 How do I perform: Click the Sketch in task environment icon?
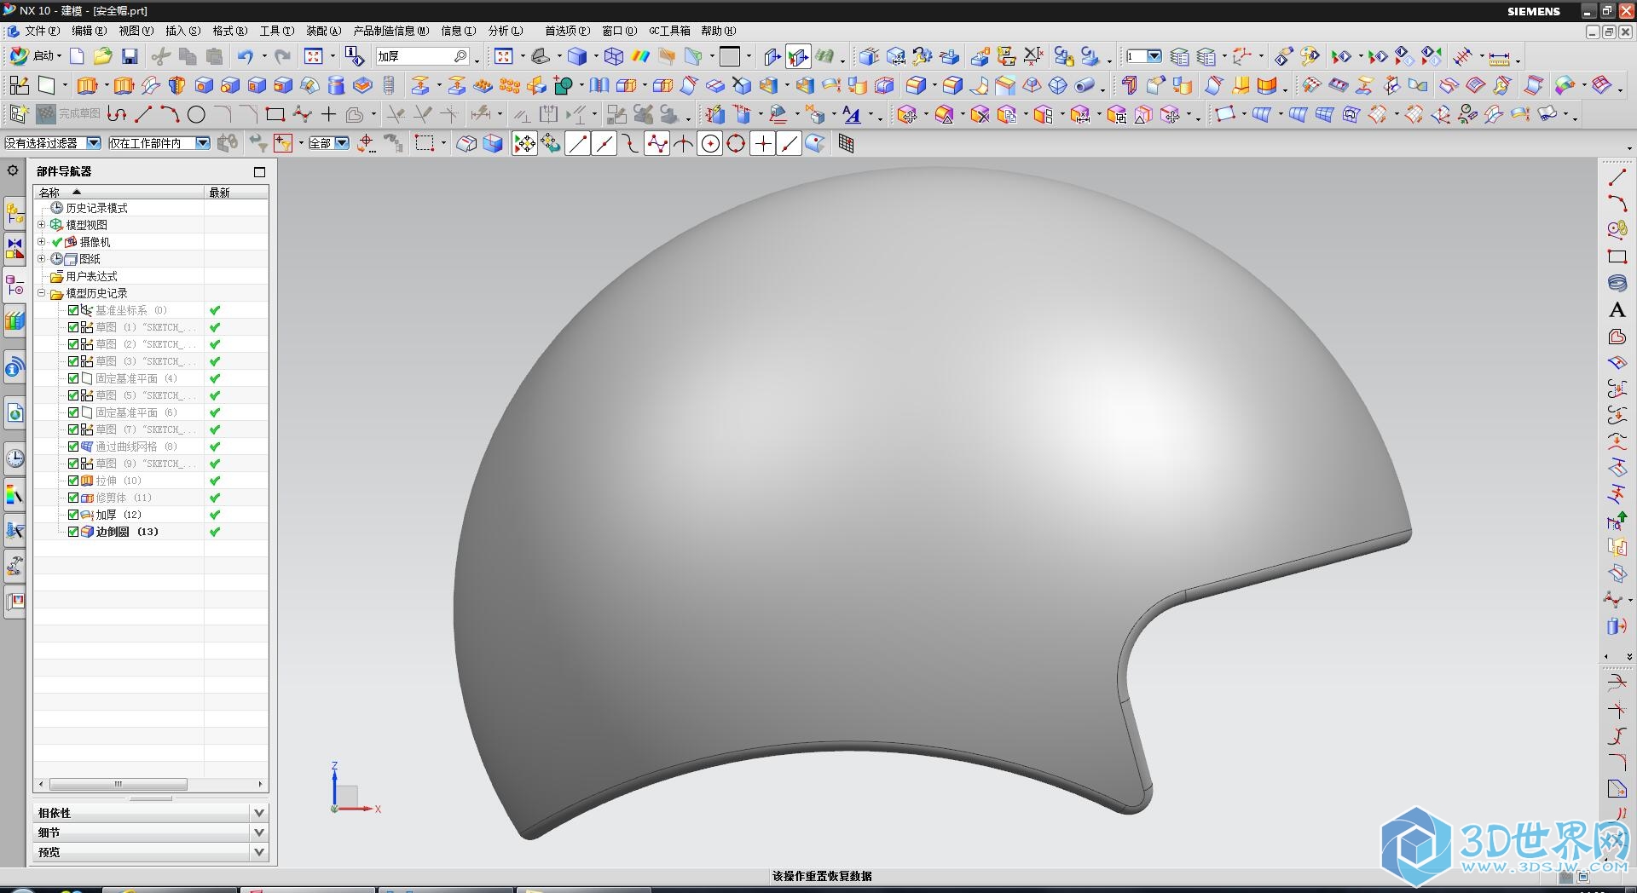(x=19, y=85)
